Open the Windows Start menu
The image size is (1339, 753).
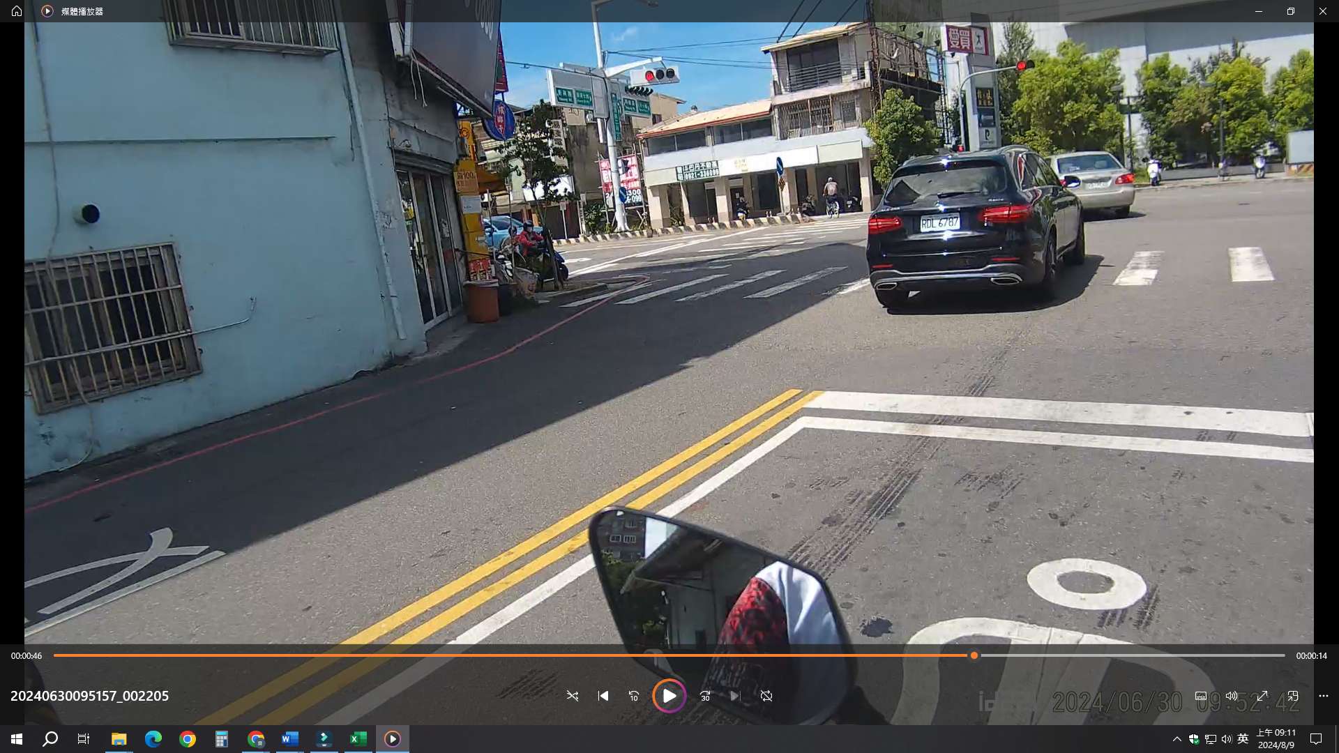pyautogui.click(x=17, y=739)
